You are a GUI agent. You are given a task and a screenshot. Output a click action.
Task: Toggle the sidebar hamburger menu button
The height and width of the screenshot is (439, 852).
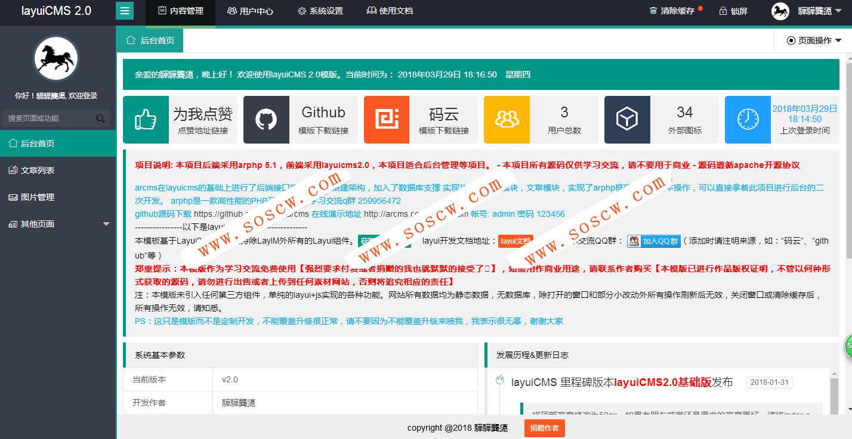(124, 11)
